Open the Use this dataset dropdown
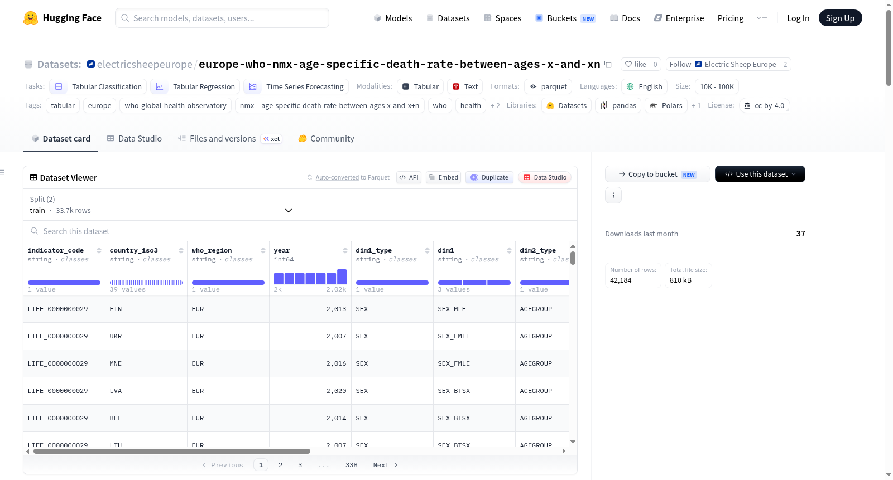 tap(760, 174)
